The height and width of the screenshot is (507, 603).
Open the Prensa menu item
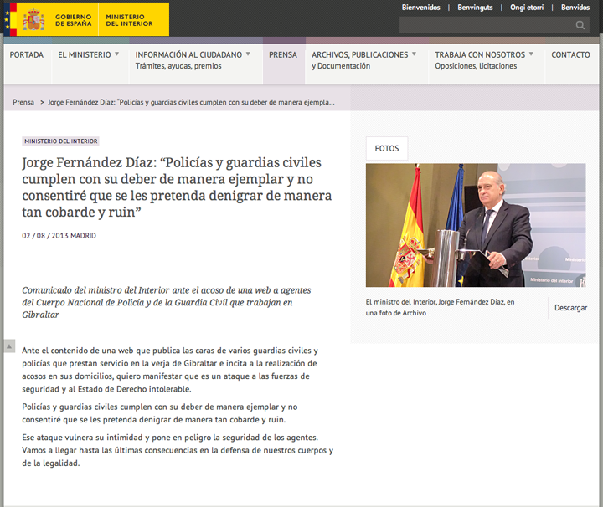point(283,55)
